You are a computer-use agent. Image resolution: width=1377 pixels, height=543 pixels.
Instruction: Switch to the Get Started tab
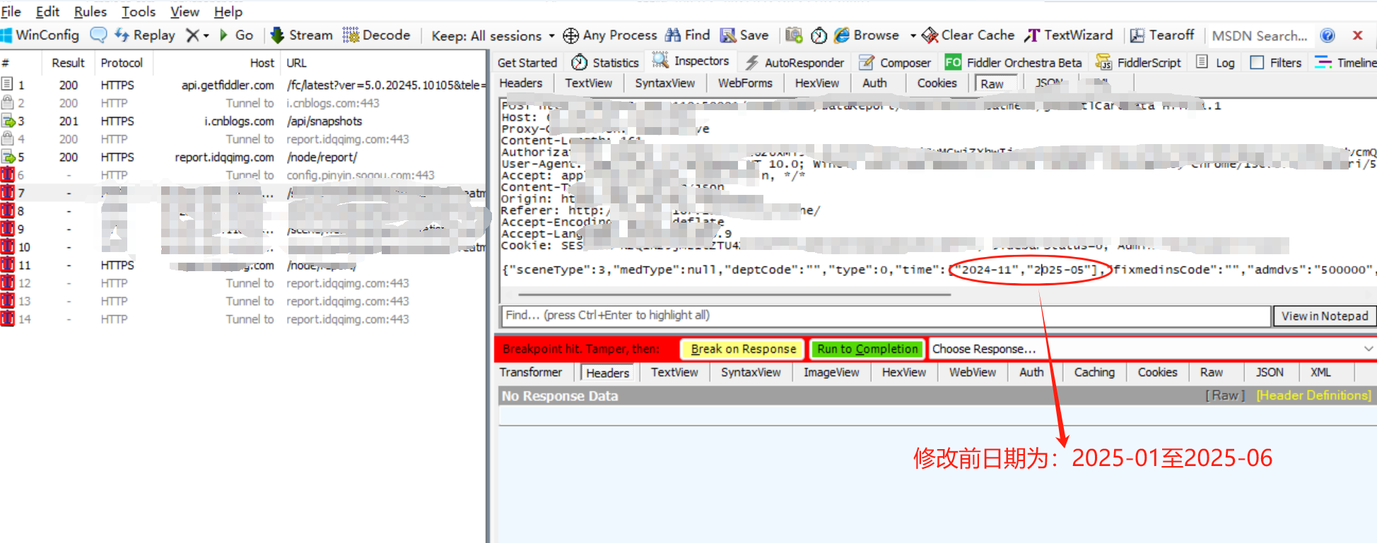[x=527, y=63]
